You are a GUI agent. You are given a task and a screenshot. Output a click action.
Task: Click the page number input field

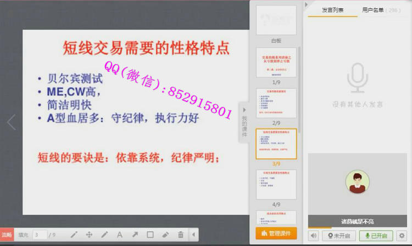pyautogui.click(x=39, y=234)
